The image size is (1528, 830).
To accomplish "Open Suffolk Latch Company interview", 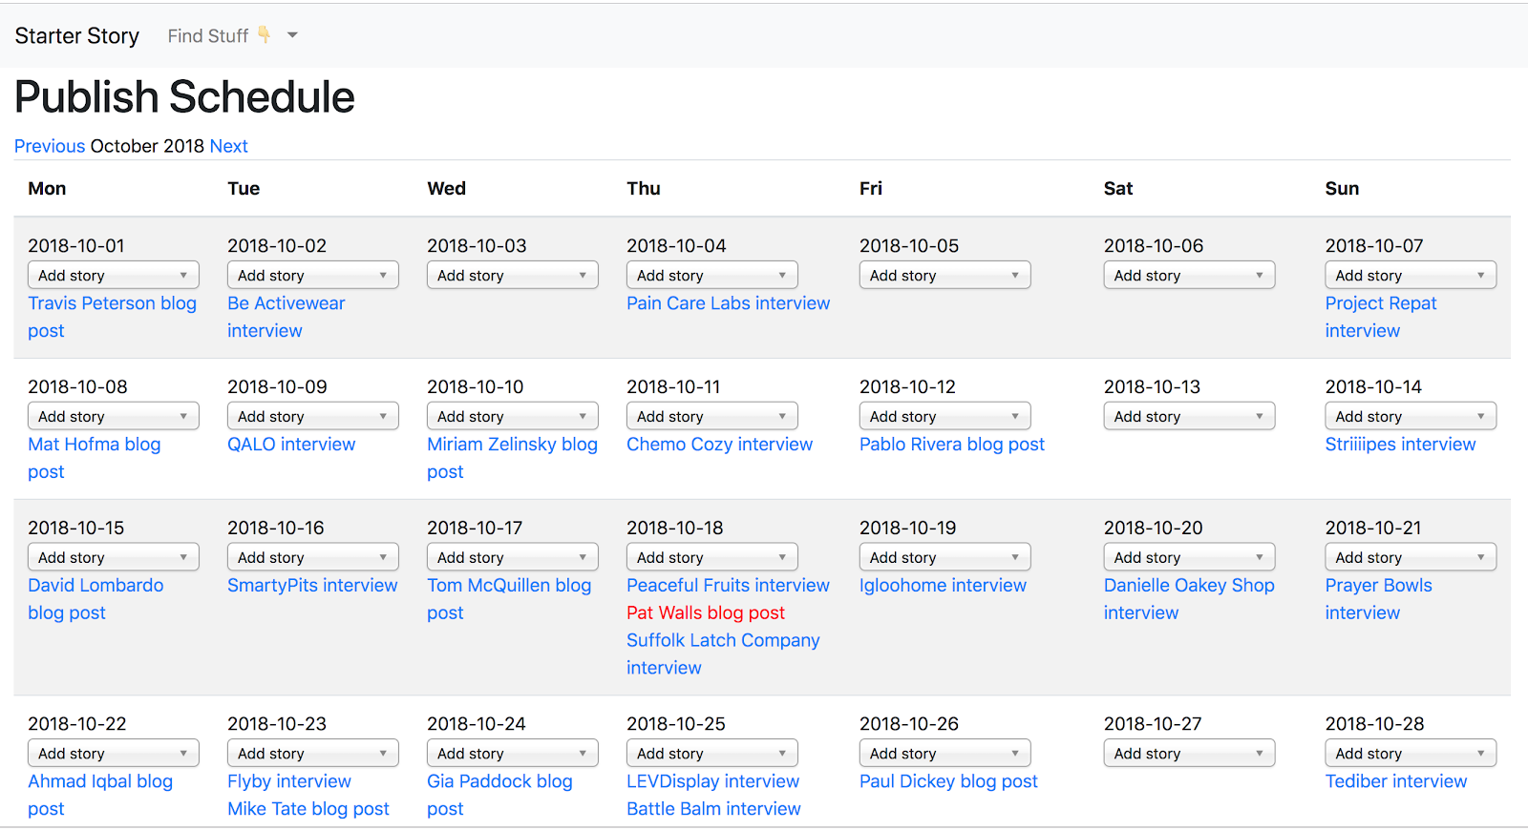I will tap(723, 654).
